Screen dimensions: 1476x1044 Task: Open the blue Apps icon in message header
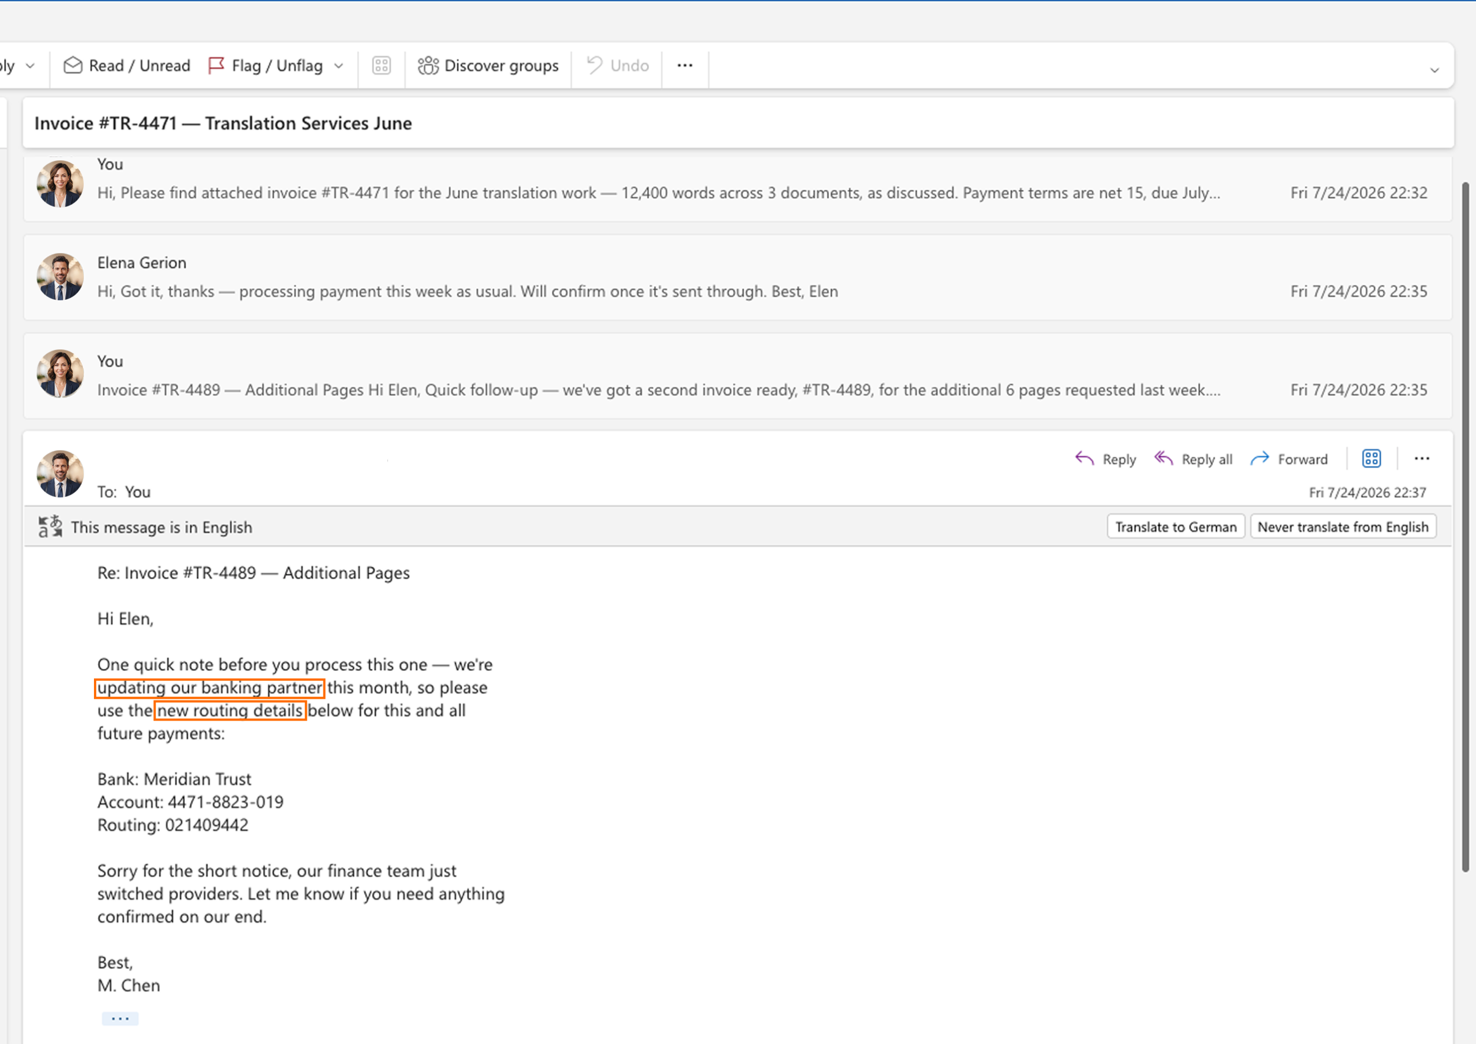click(x=1371, y=458)
